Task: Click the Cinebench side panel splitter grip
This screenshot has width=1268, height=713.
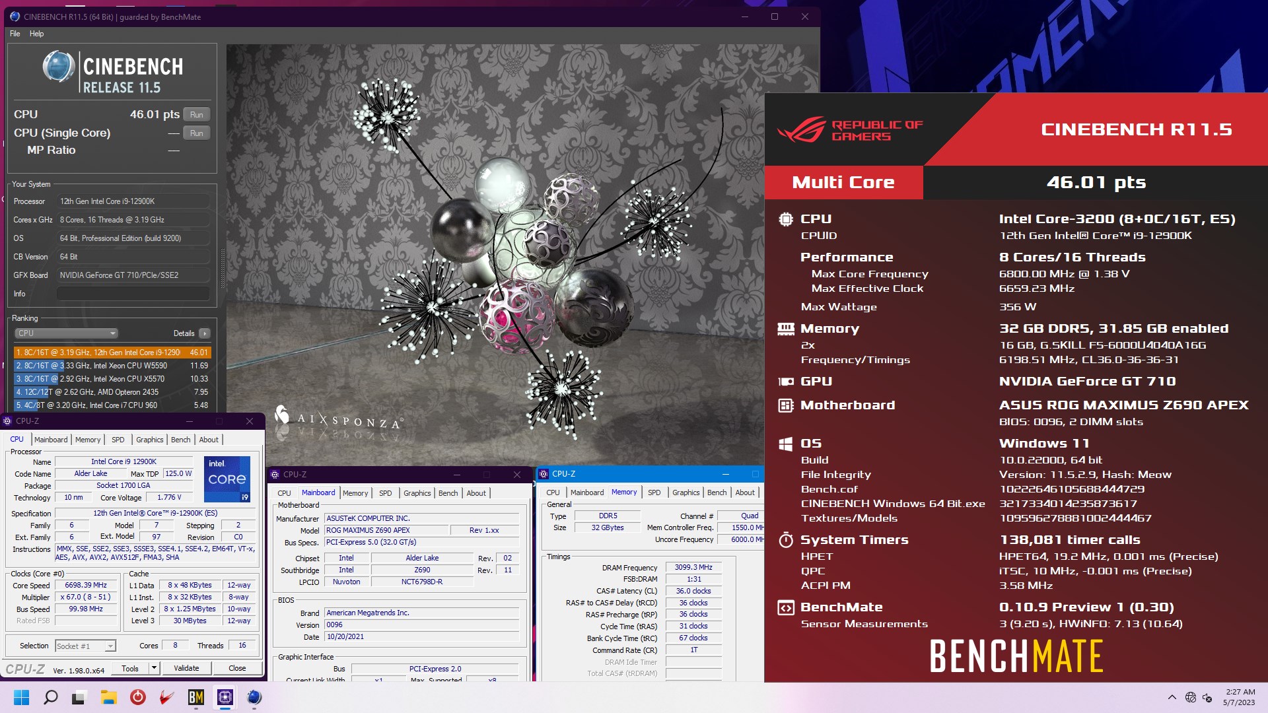Action: (222, 269)
